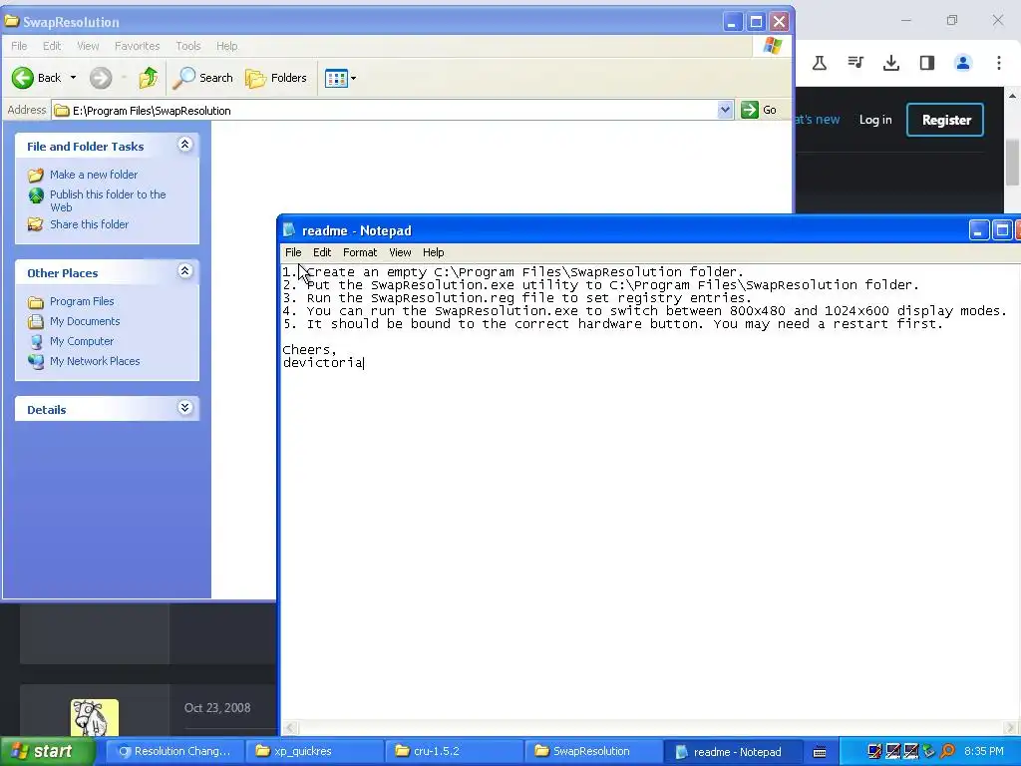Click the forum user avatar thumbnail
Viewport: 1021px width, 766px height.
(95, 717)
